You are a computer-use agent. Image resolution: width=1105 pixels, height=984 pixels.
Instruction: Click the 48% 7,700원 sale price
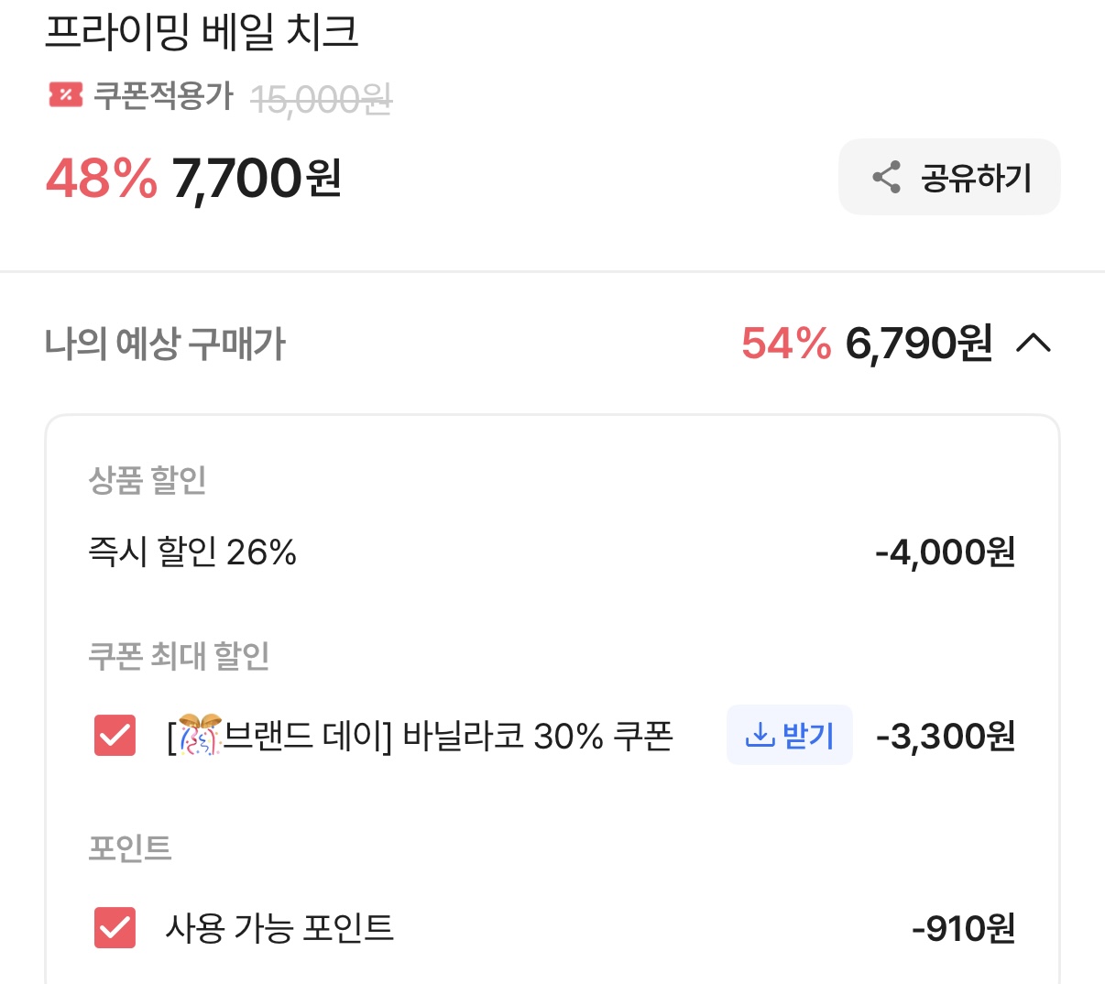coord(193,178)
